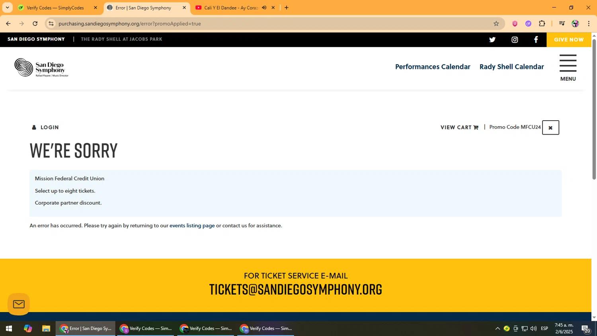Viewport: 597px width, 336px height.
Task: Click the address bar URL
Action: pyautogui.click(x=130, y=23)
